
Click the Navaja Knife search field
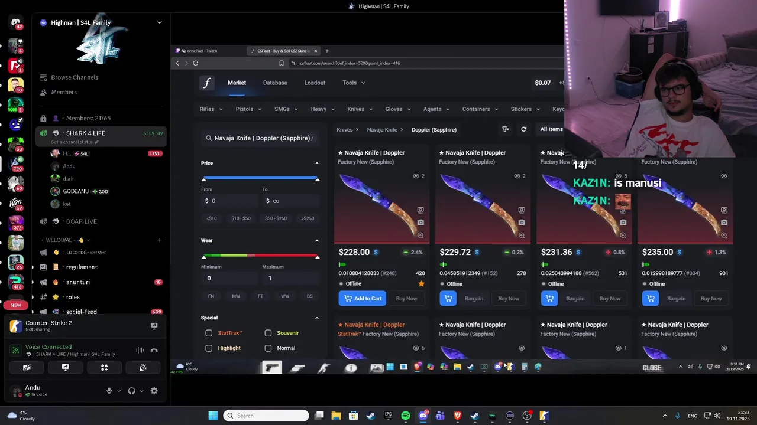[x=260, y=138]
